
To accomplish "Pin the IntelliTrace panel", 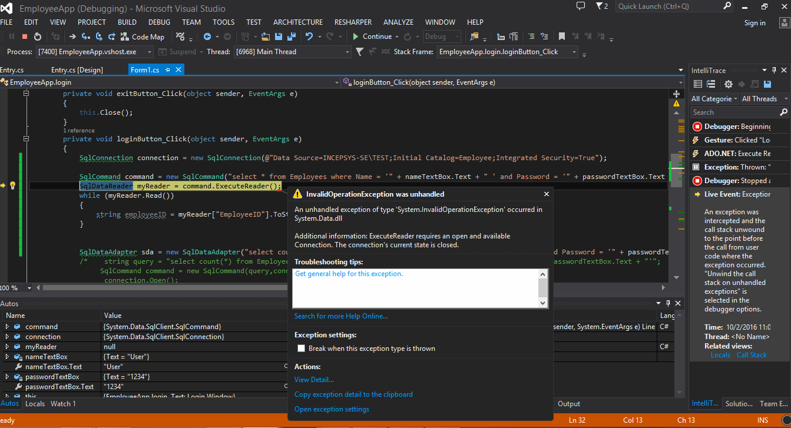I will (x=773, y=70).
